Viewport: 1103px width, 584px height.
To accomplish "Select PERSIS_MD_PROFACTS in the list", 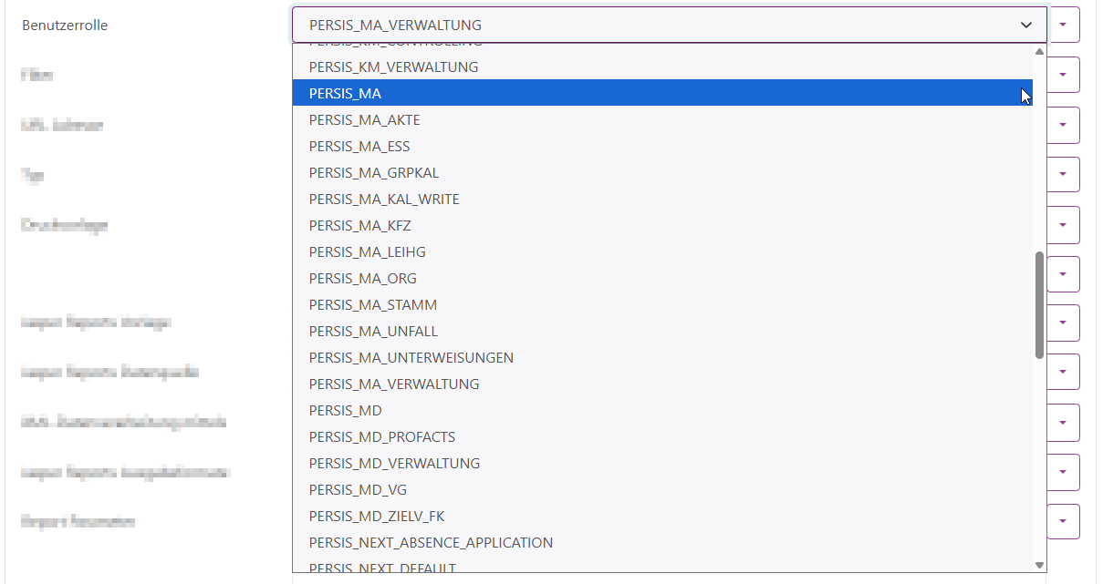I will click(381, 436).
